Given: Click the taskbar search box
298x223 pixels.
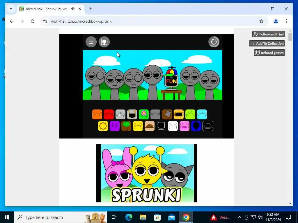Looking at the screenshot, I should point(61,217).
